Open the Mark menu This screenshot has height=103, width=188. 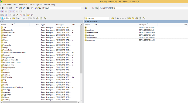(x=9, y=5)
